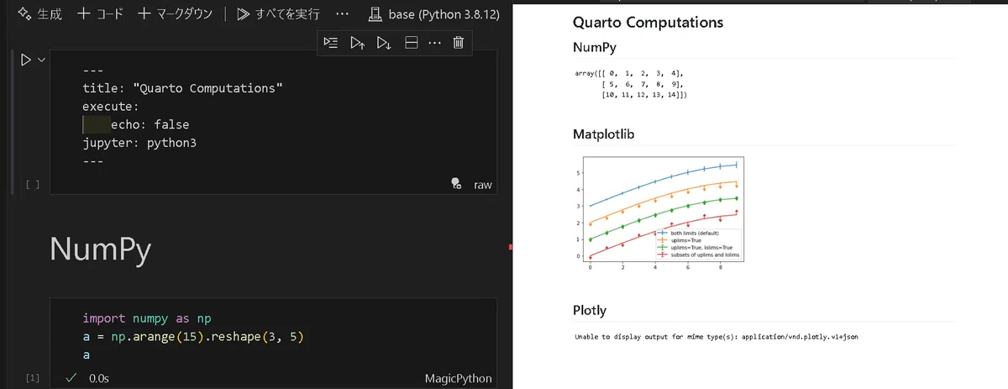Click the execution count [1] label
Image resolution: width=1008 pixels, height=389 pixels.
(32, 378)
